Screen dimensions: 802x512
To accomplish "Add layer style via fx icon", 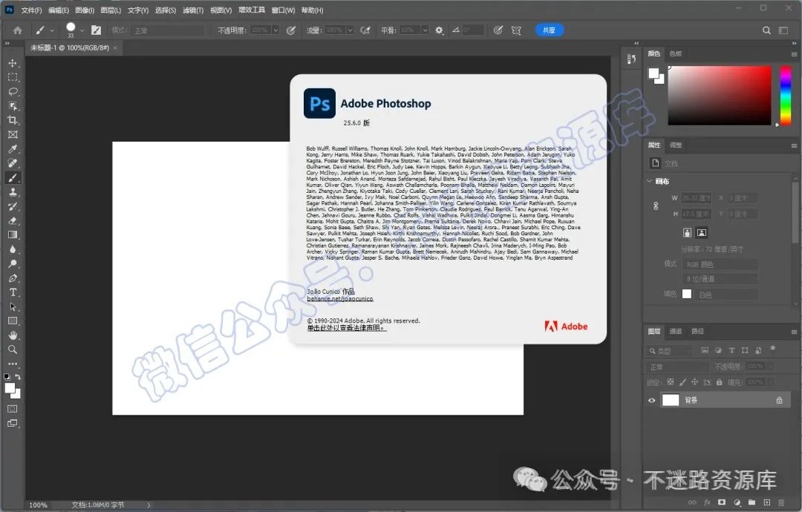I will pos(708,502).
